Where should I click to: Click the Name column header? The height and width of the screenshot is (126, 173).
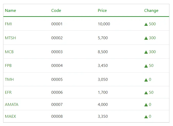tap(10, 11)
